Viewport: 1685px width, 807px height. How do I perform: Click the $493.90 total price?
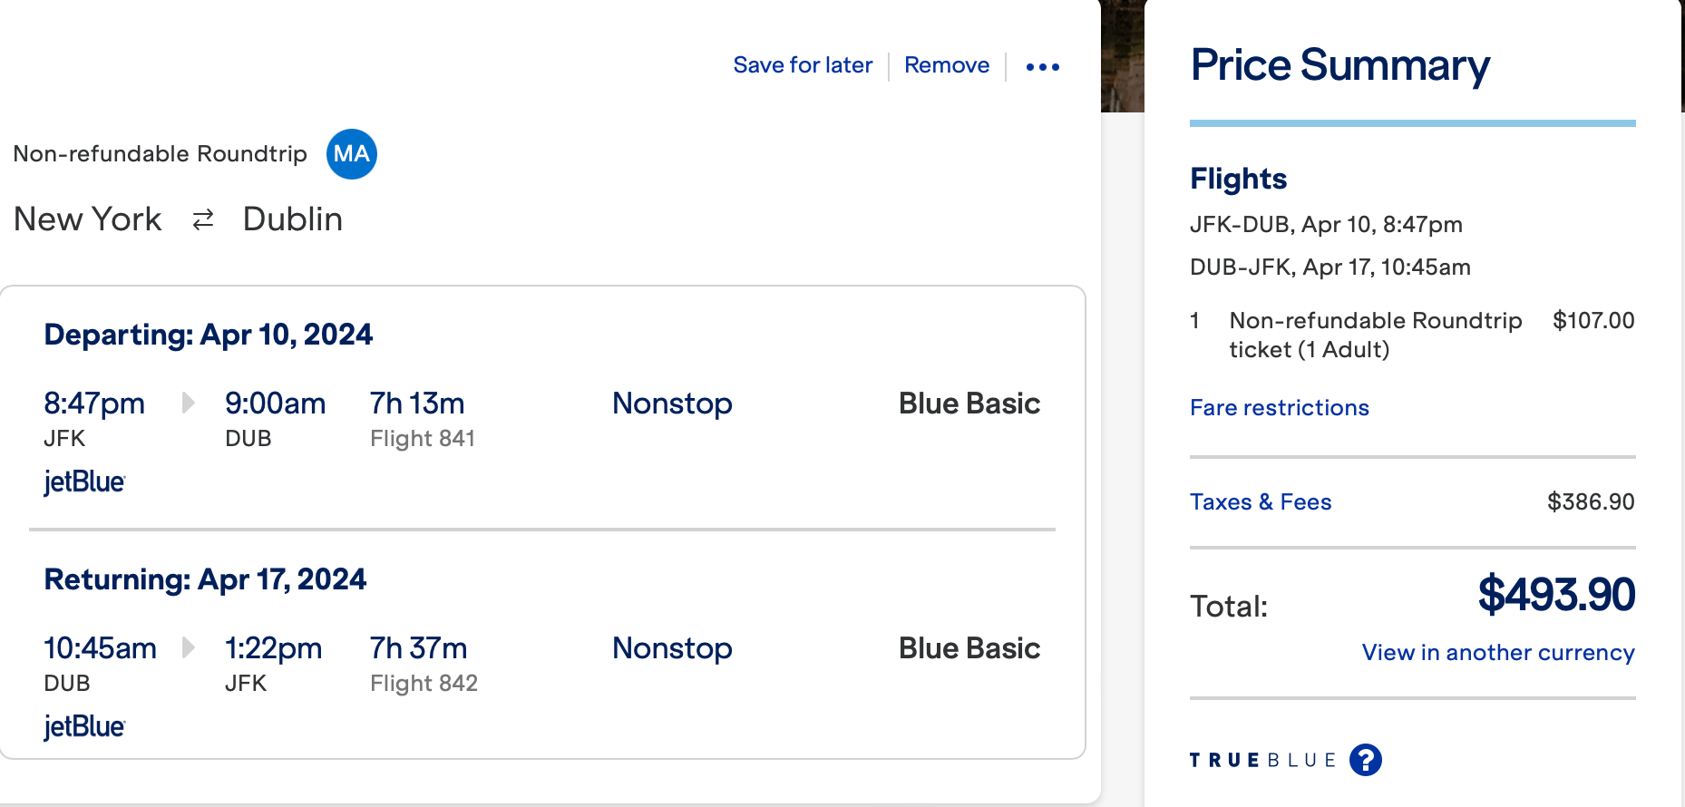[1556, 595]
